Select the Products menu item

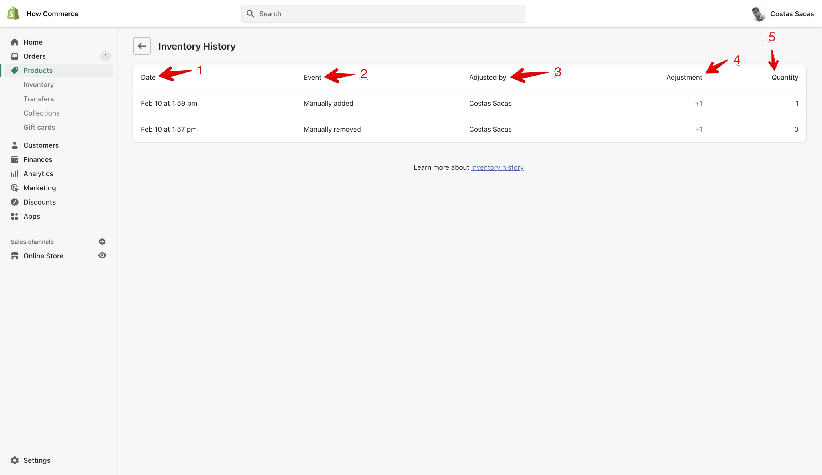[38, 70]
